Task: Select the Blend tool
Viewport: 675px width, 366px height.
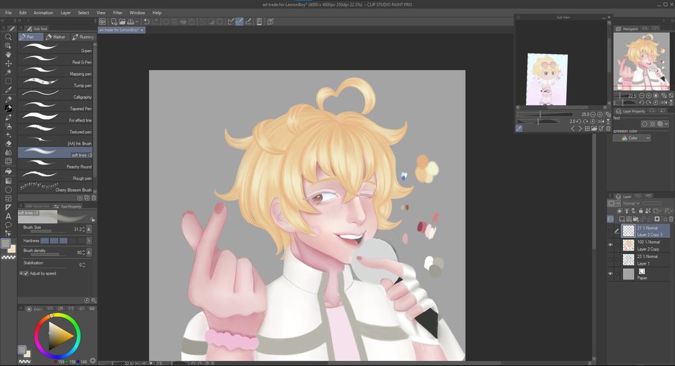Action: (8, 153)
